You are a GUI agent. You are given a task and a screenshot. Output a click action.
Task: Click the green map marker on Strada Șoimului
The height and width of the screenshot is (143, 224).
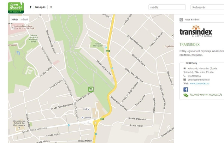[x=90, y=89]
